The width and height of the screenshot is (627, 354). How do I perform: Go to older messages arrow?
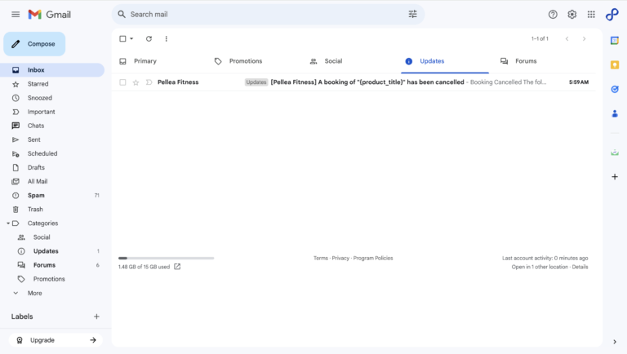(585, 39)
